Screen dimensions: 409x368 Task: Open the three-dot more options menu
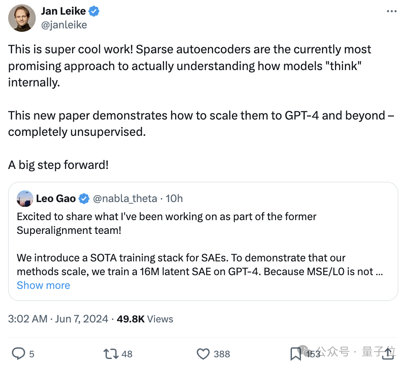click(x=391, y=11)
